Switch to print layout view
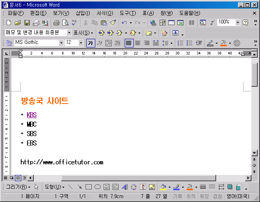The height and width of the screenshot is (202, 260). click(x=18, y=178)
